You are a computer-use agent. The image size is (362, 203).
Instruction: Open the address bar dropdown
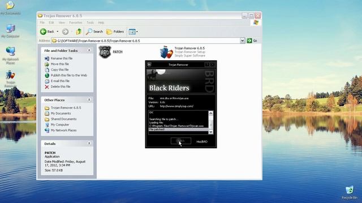(x=242, y=41)
